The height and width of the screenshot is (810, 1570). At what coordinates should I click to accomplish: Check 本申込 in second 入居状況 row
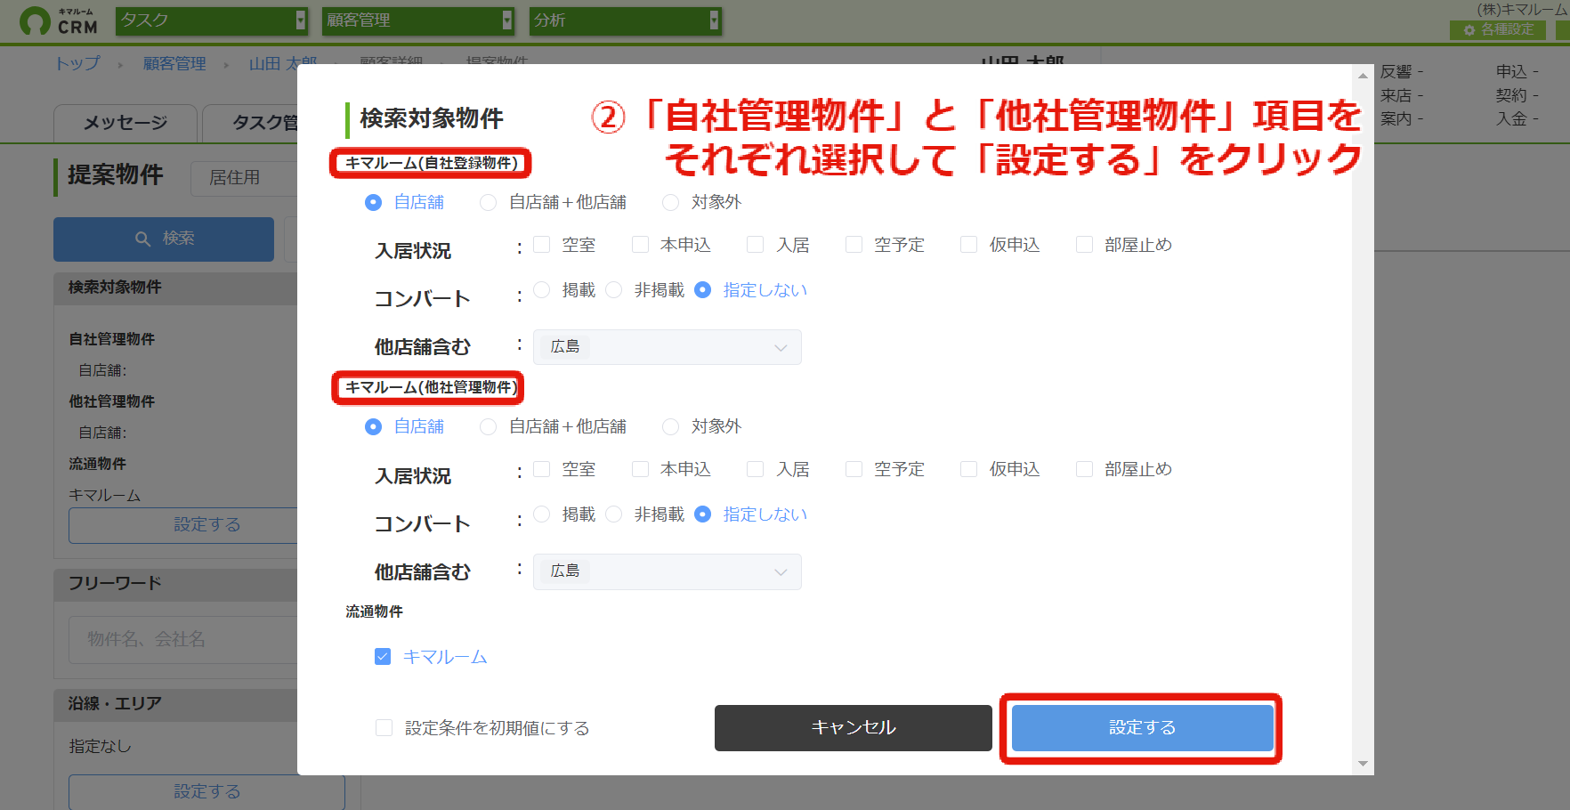640,469
